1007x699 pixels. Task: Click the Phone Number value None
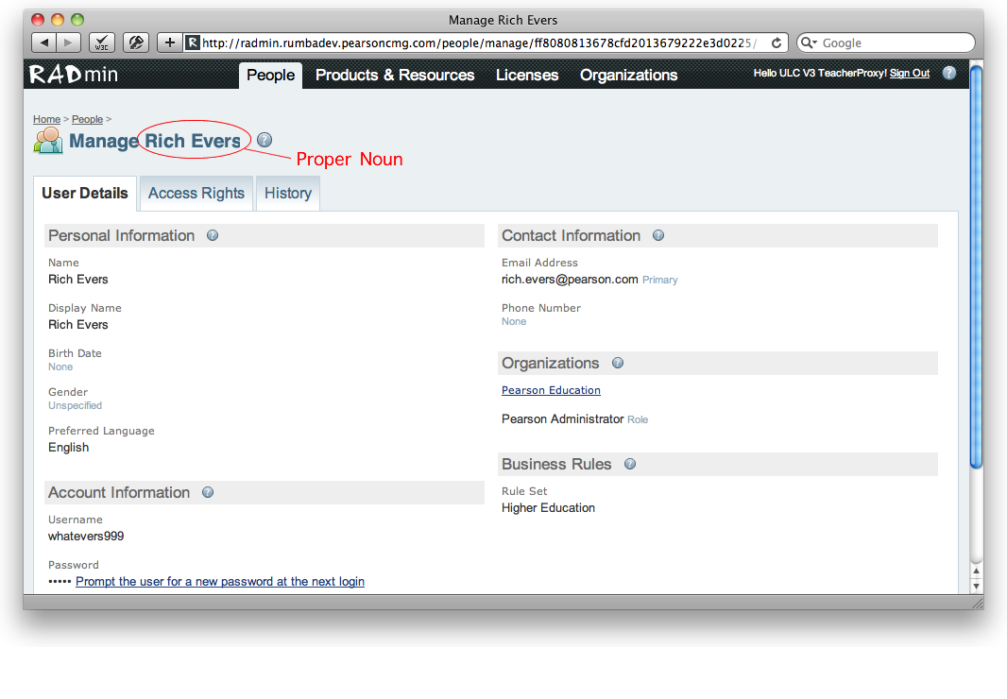click(514, 322)
